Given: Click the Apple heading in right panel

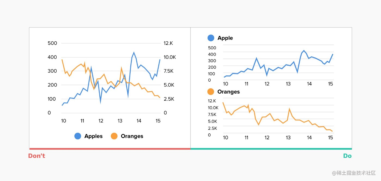Looking at the screenshot, I should (225, 38).
